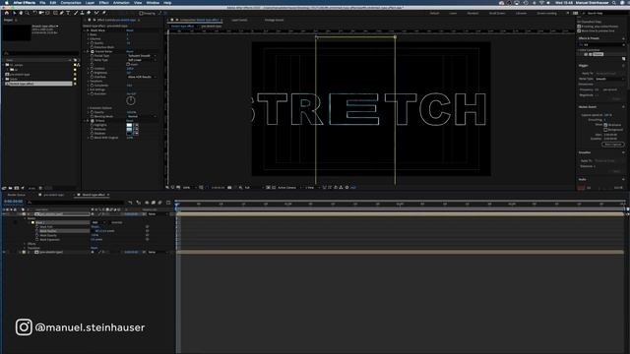Image resolution: width=630 pixels, height=354 pixels.
Task: Open Tritone Highlights color swatch
Action: [x=129, y=125]
